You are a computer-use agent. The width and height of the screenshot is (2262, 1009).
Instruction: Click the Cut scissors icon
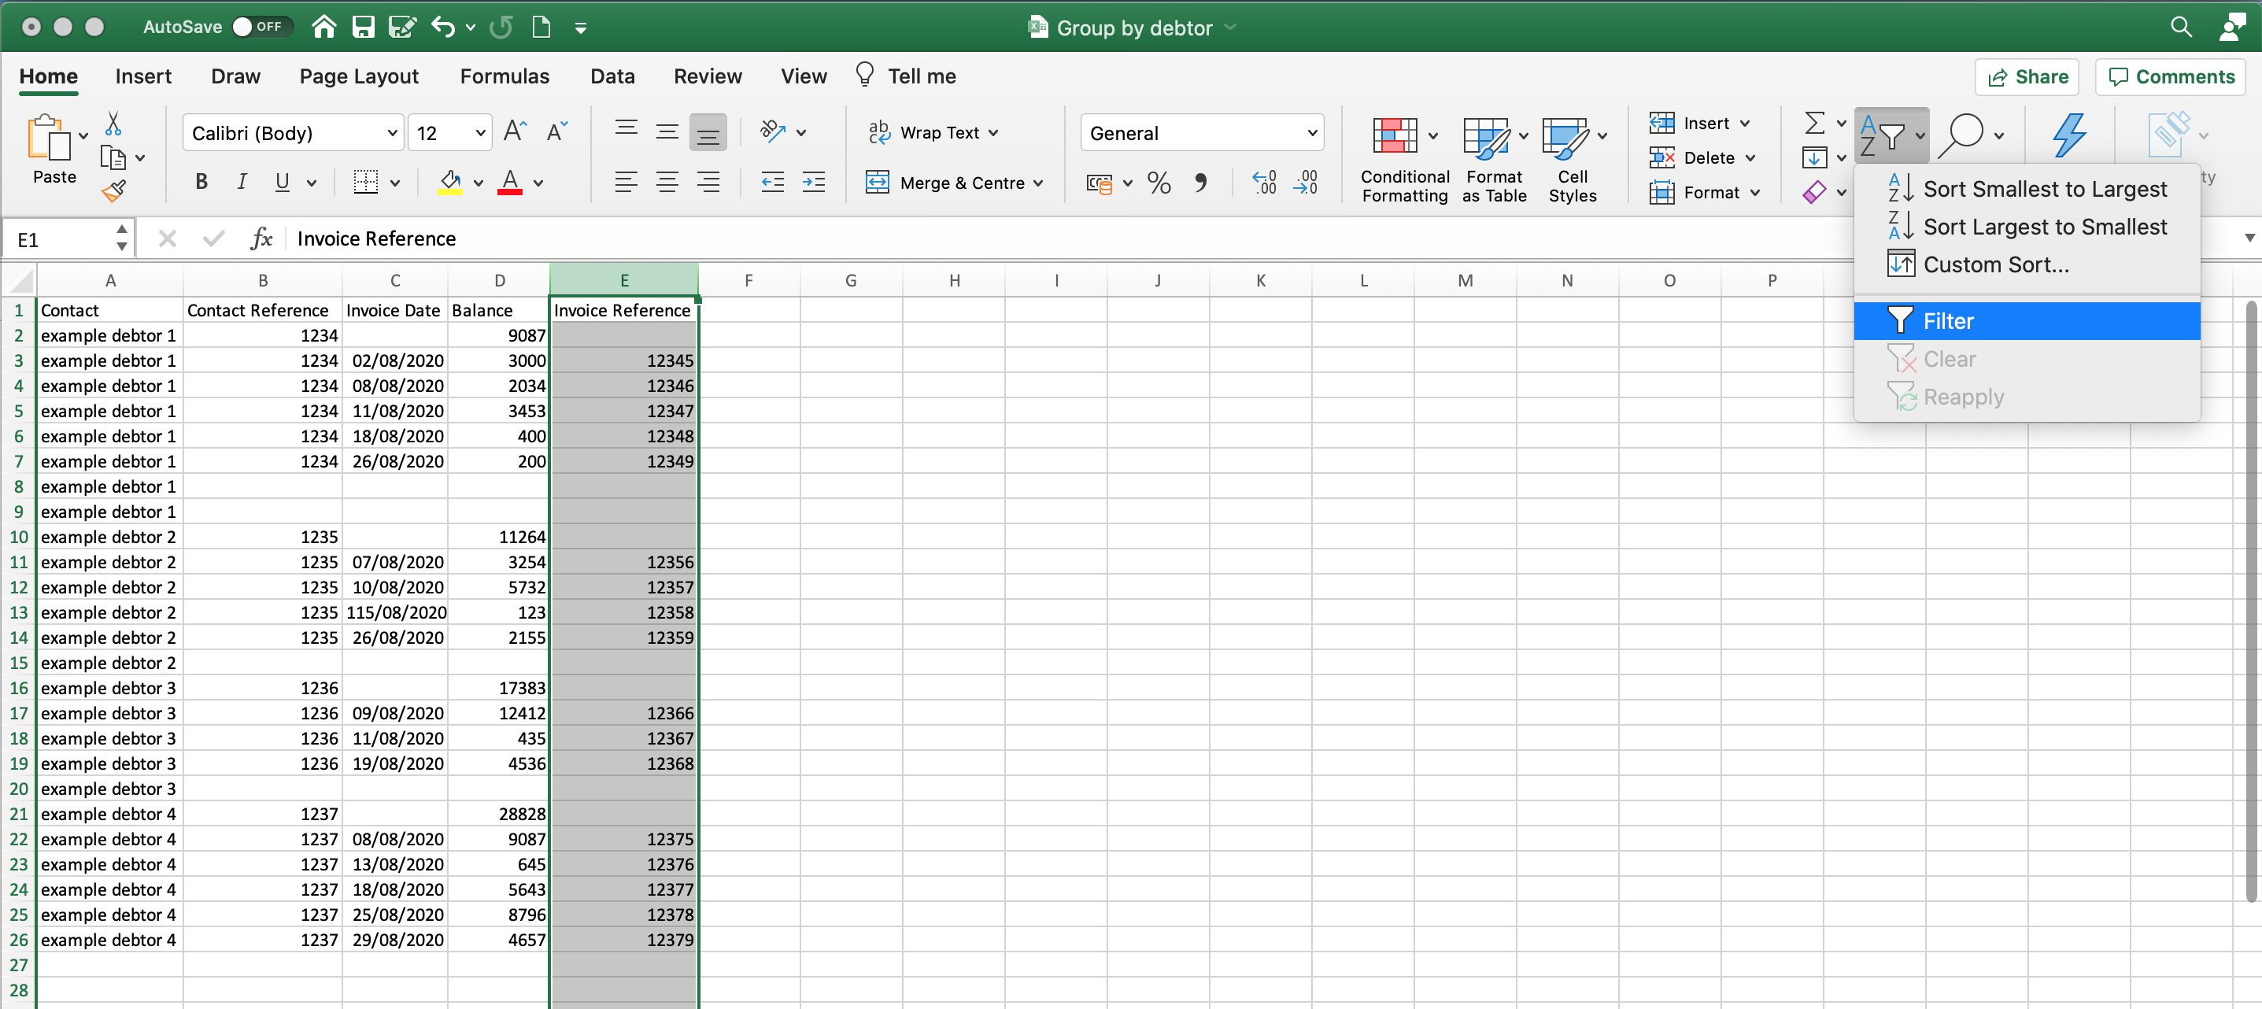pyautogui.click(x=113, y=123)
